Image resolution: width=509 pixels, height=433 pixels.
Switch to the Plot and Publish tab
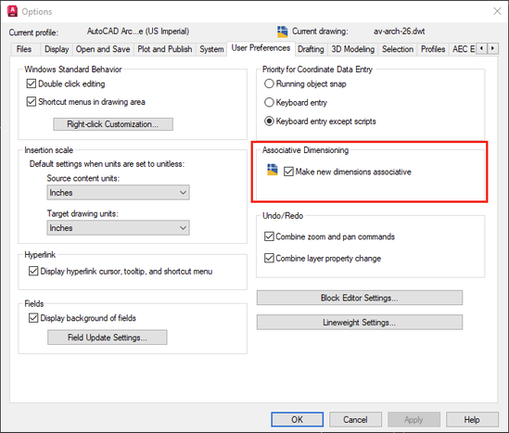[x=165, y=49]
